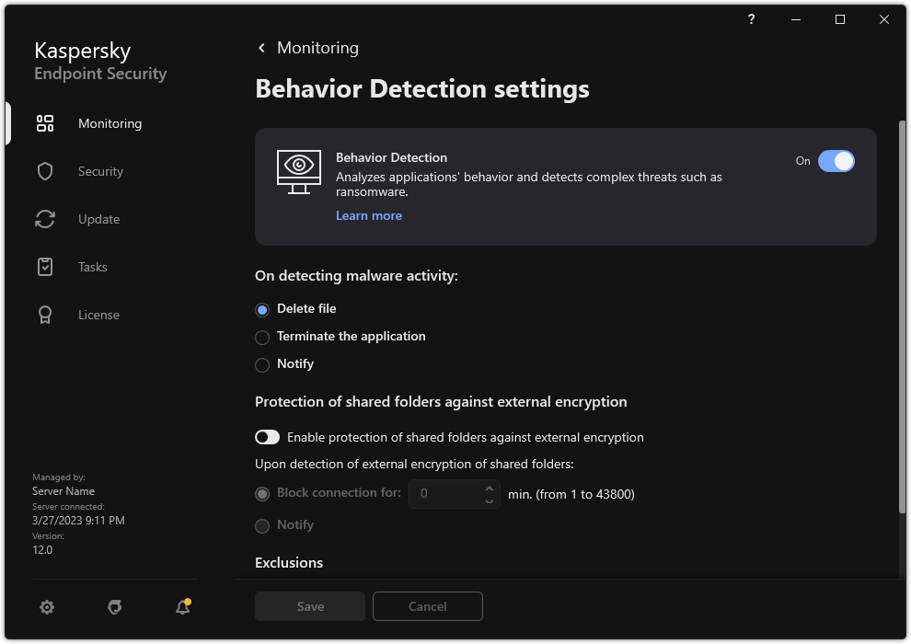
Task: Click the Tasks clipboard icon
Action: 45,267
